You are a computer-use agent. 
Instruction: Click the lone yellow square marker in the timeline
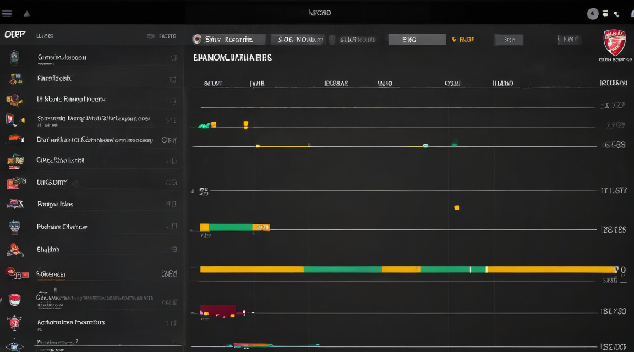pyautogui.click(x=456, y=208)
